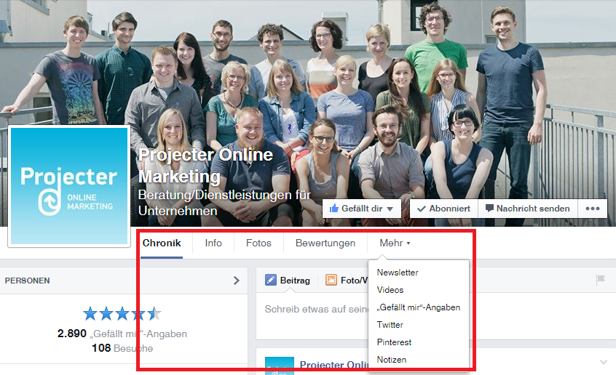Click the checkmark icon on Abonniert
This screenshot has width=616, height=375.
coord(422,209)
